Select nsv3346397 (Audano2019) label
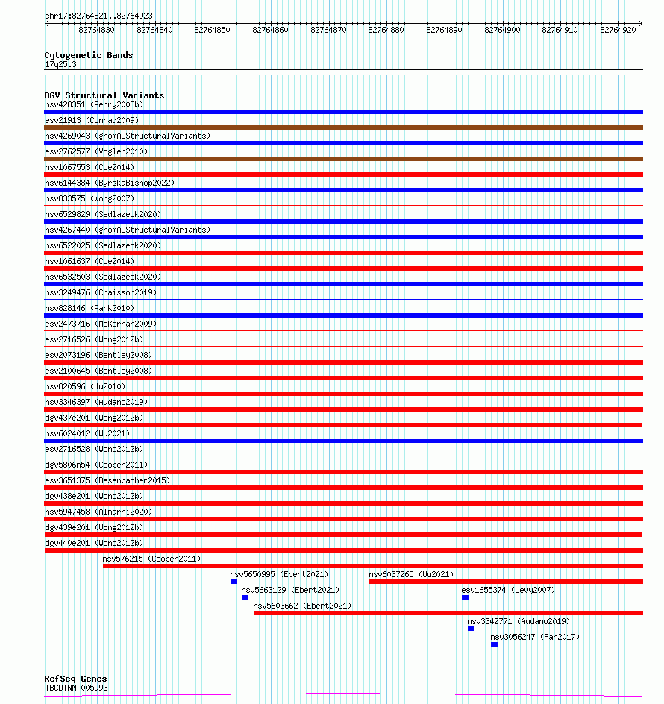This screenshot has height=704, width=664. (96, 402)
